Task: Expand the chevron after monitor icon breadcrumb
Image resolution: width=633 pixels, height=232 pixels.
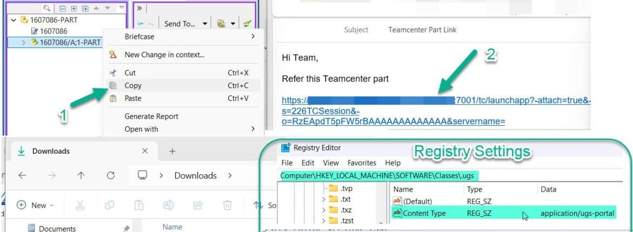Action: pos(161,175)
